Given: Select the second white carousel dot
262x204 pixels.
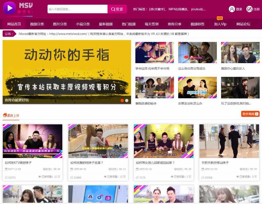Looking at the screenshot, I should 127,100.
